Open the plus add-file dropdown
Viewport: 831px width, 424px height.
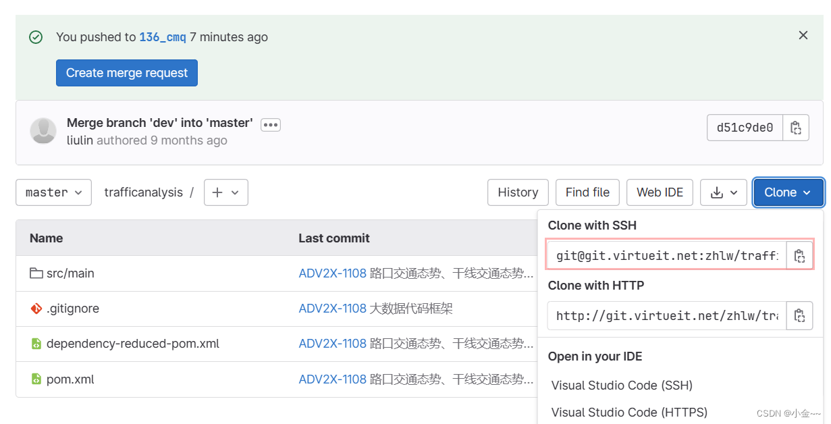[226, 192]
